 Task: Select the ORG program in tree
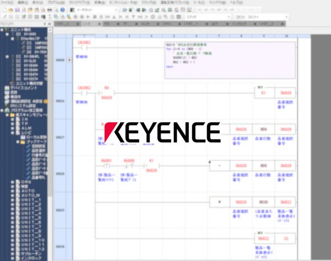pos(26,182)
